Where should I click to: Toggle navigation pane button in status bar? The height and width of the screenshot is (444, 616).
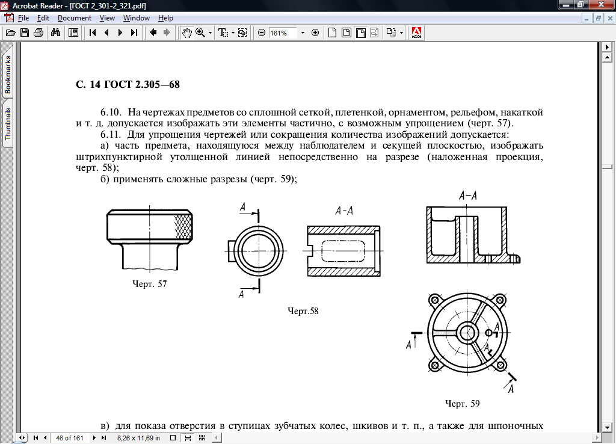tap(22, 438)
